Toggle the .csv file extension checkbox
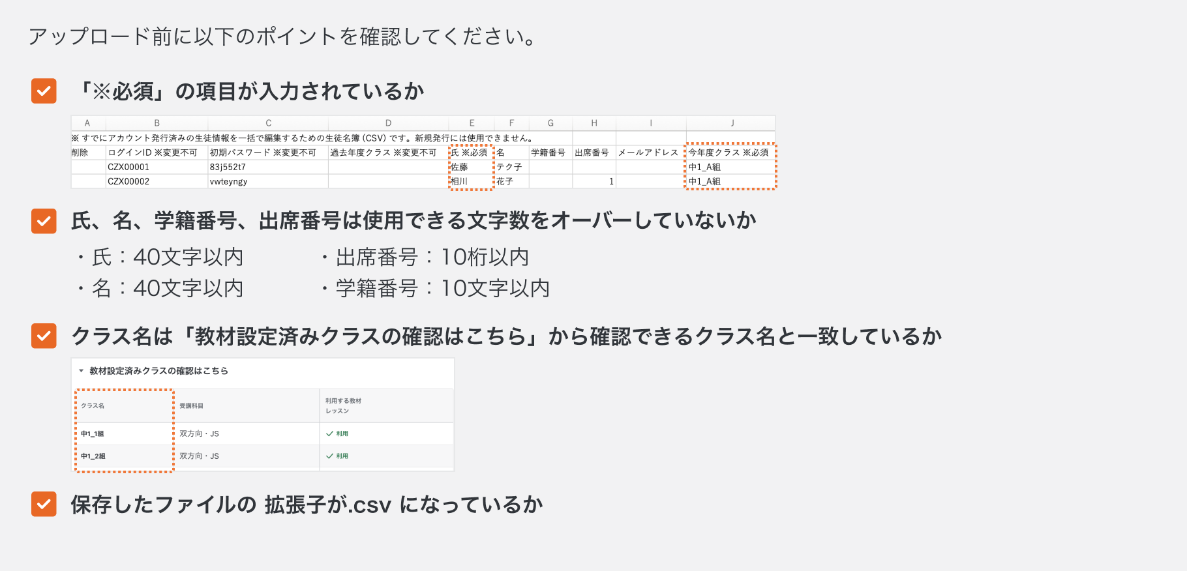The width and height of the screenshot is (1187, 571). 44,504
